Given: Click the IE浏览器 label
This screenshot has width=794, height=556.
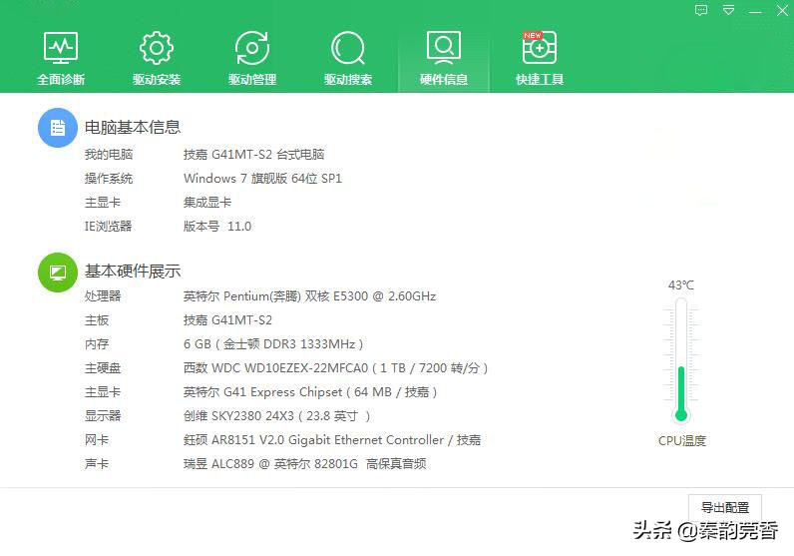Looking at the screenshot, I should 108,226.
